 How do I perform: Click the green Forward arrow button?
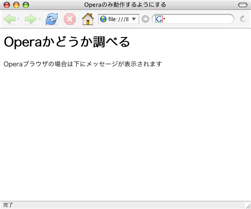coord(31,19)
